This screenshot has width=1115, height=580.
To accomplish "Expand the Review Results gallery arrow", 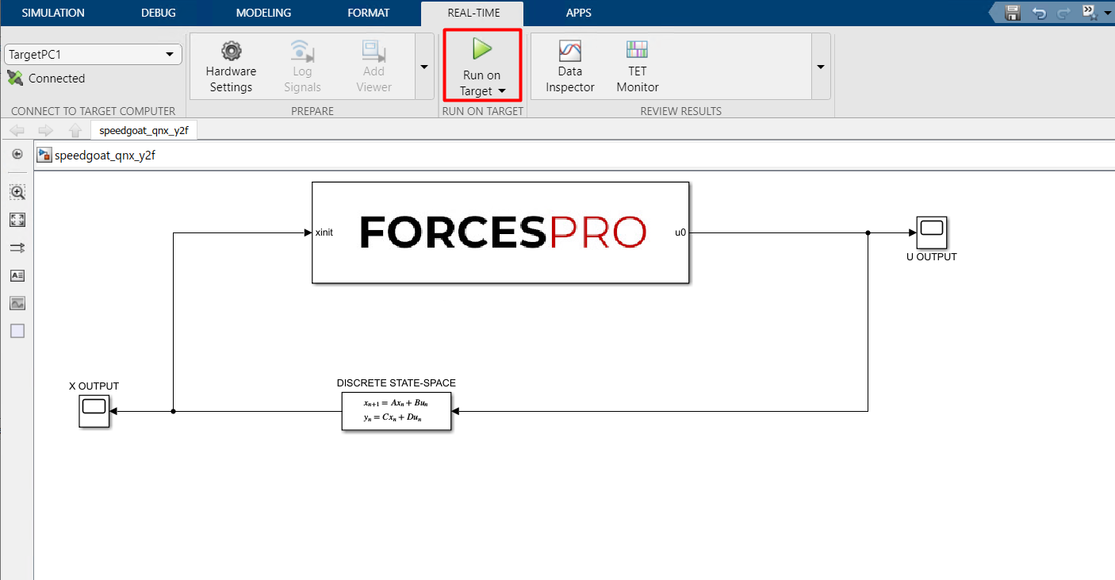I will (x=821, y=67).
